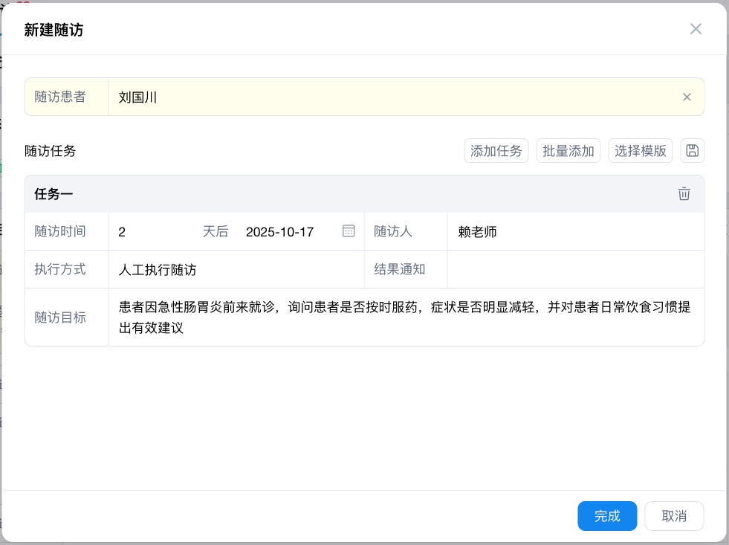The image size is (729, 545).
Task: Open the 执行方式 selection field
Action: click(223, 270)
